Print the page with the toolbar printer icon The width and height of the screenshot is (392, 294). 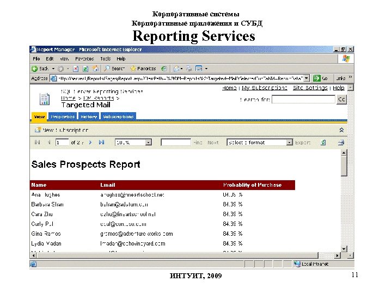click(x=189, y=69)
